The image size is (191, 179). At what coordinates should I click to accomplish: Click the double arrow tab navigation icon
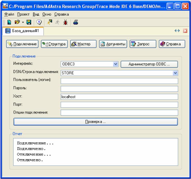pos(177,31)
